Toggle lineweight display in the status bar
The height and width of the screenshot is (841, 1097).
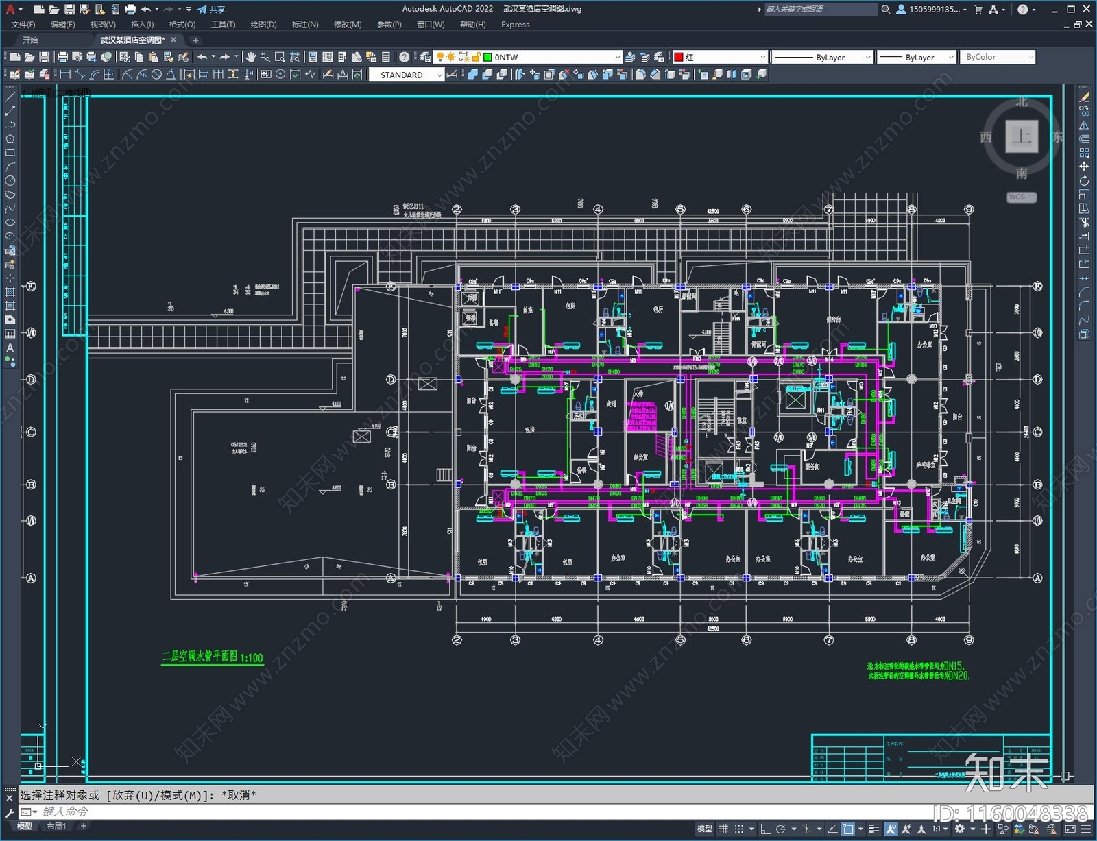pyautogui.click(x=873, y=829)
